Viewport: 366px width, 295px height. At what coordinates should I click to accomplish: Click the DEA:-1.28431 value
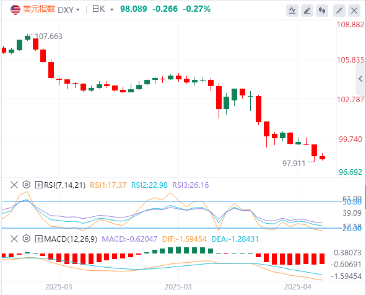(235, 239)
